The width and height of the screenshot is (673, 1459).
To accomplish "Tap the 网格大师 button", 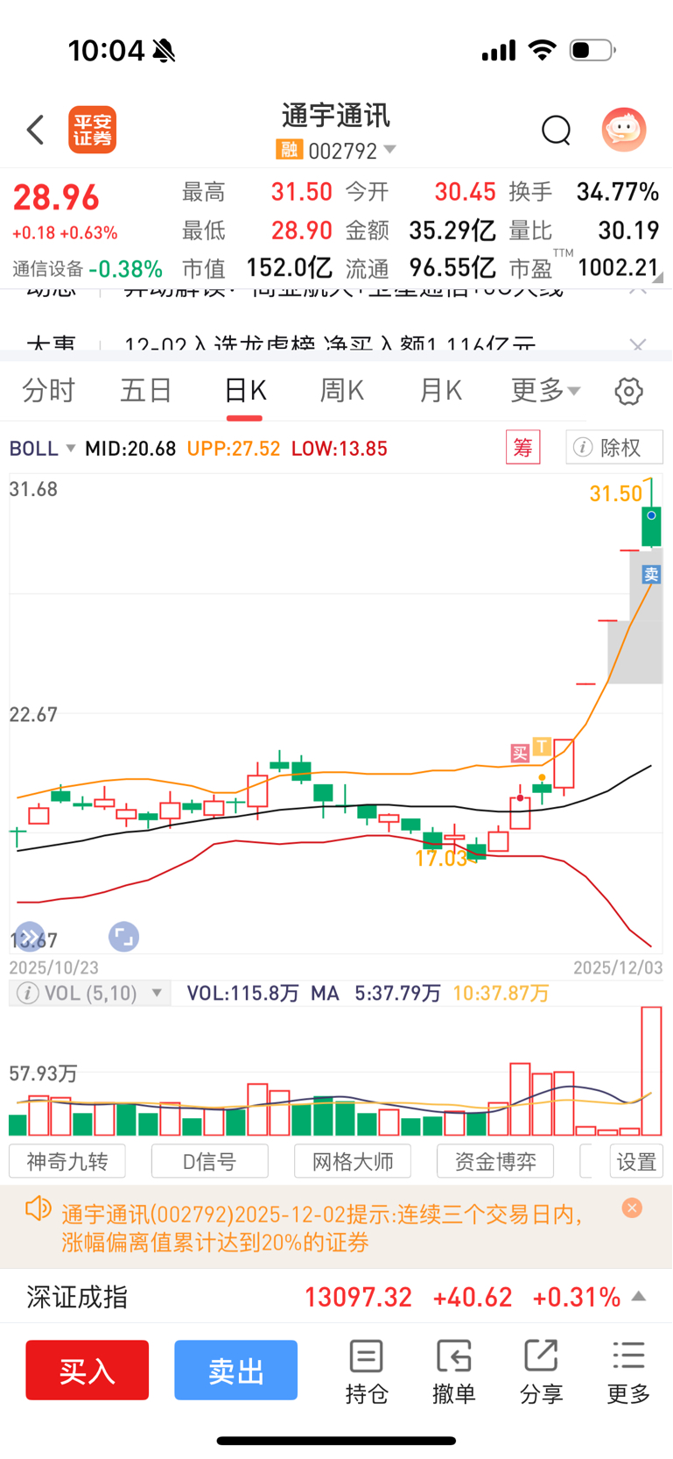I will 353,1161.
